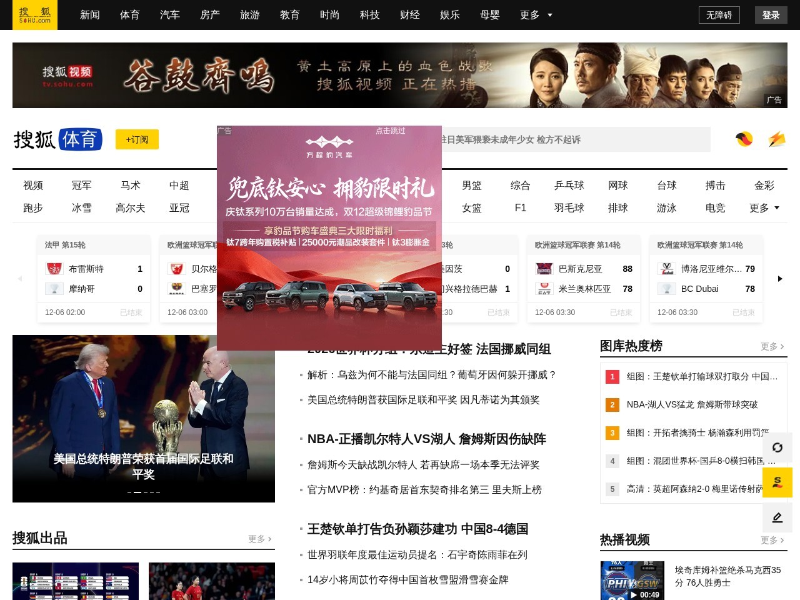Activate the 无障碍 accessibility mode button

(719, 15)
